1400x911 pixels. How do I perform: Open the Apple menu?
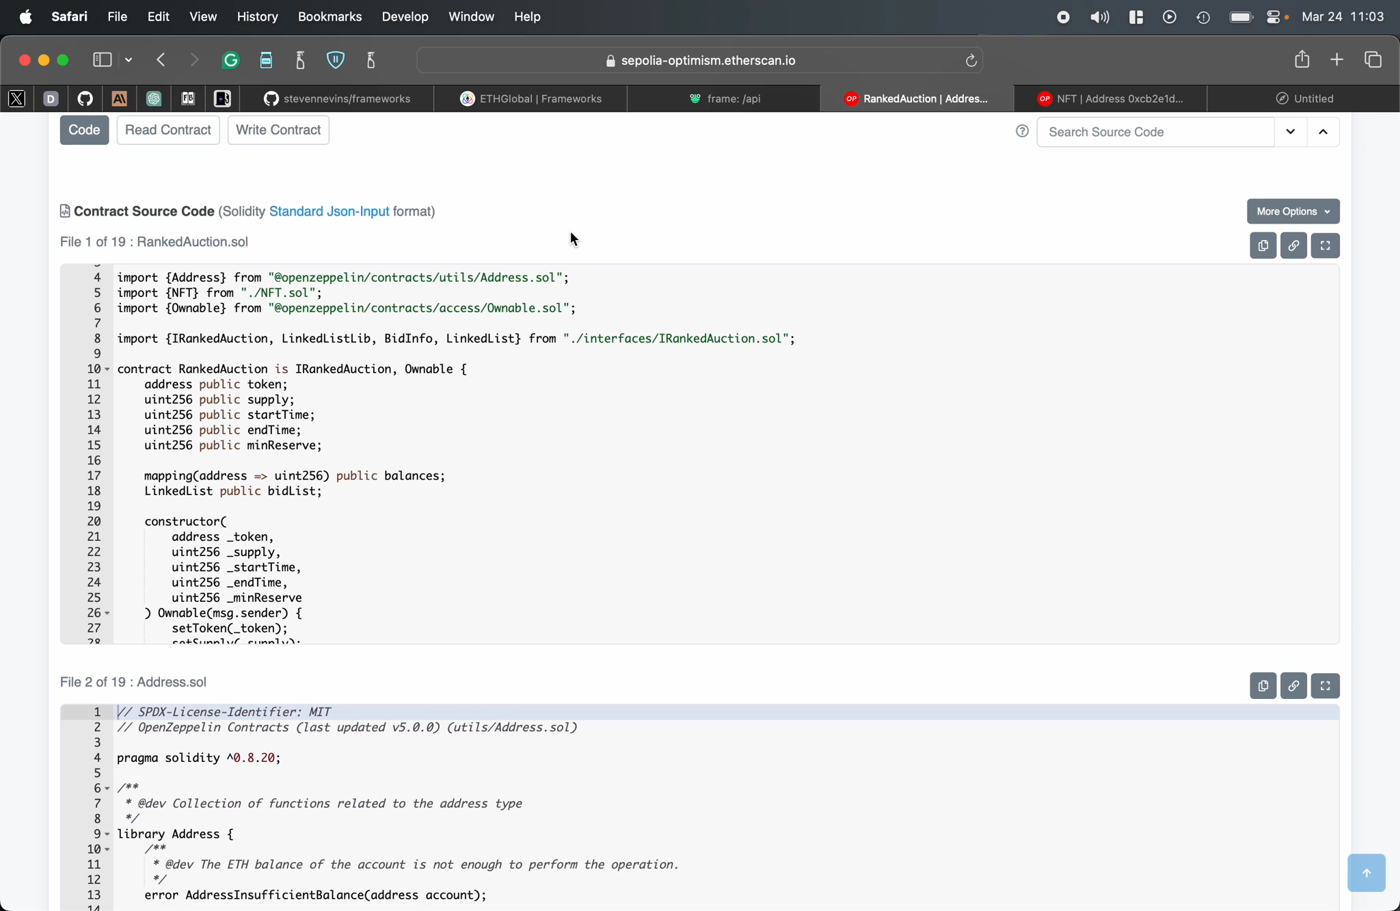(25, 16)
